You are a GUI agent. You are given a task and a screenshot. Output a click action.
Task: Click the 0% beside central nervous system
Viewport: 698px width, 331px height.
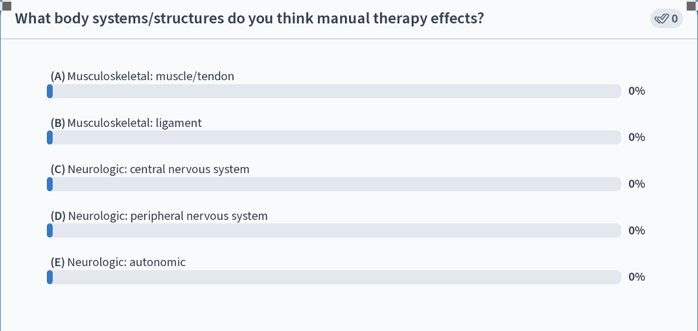(x=637, y=184)
